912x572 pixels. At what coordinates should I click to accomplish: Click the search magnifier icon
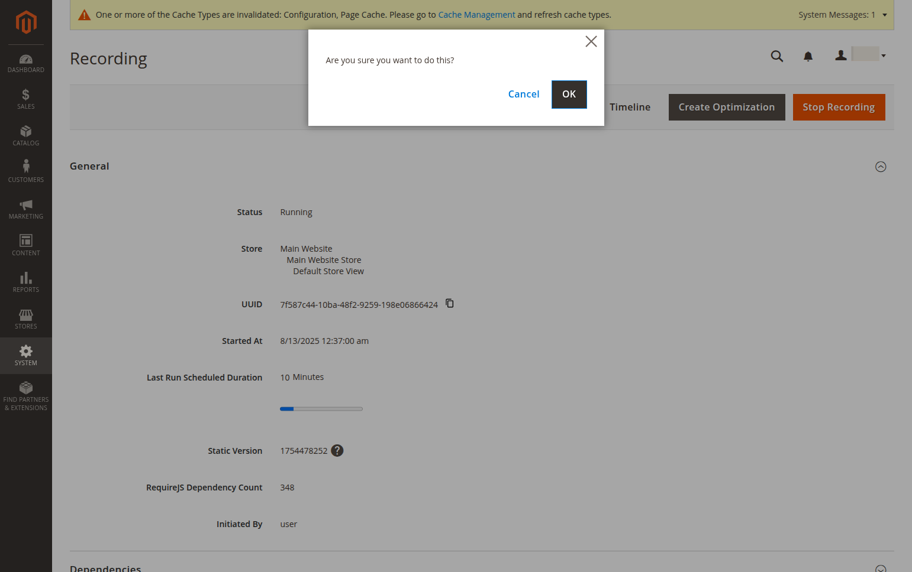[x=777, y=56]
